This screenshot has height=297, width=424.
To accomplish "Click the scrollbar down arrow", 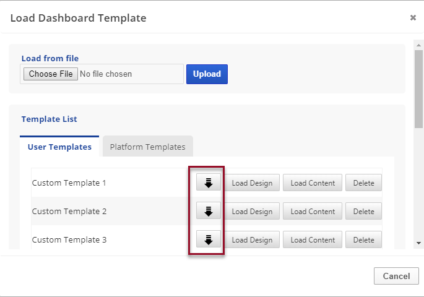I will [x=418, y=243].
